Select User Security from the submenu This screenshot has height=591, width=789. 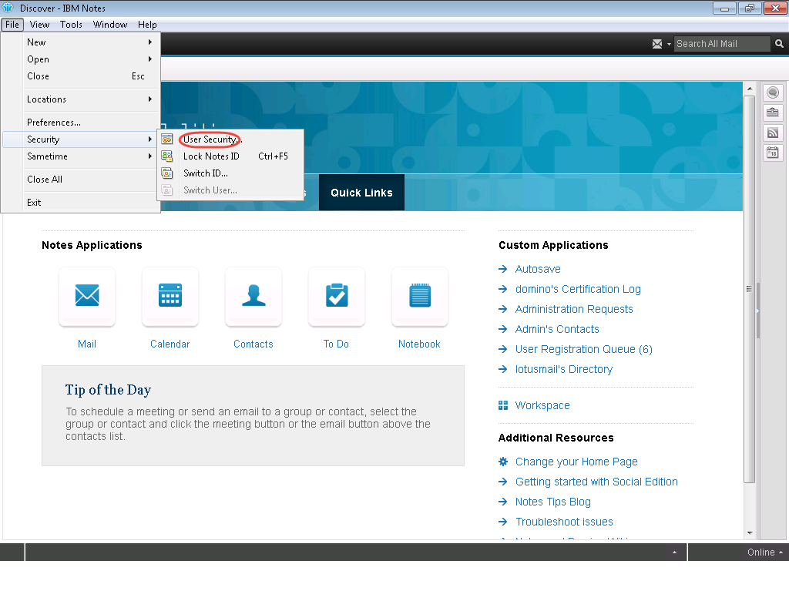pos(231,139)
